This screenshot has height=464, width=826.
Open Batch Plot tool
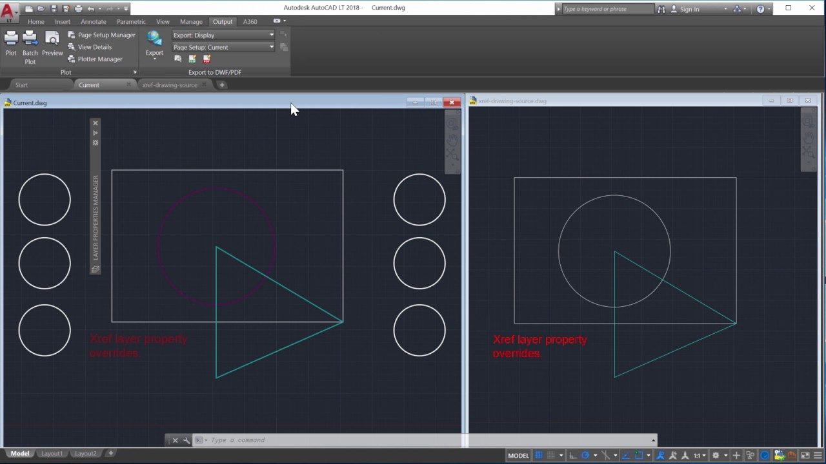(x=30, y=39)
